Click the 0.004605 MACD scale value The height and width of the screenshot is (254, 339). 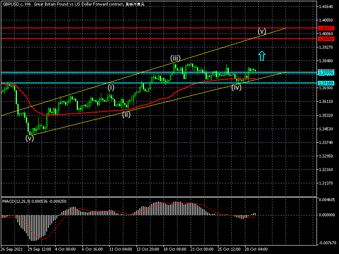click(x=327, y=199)
